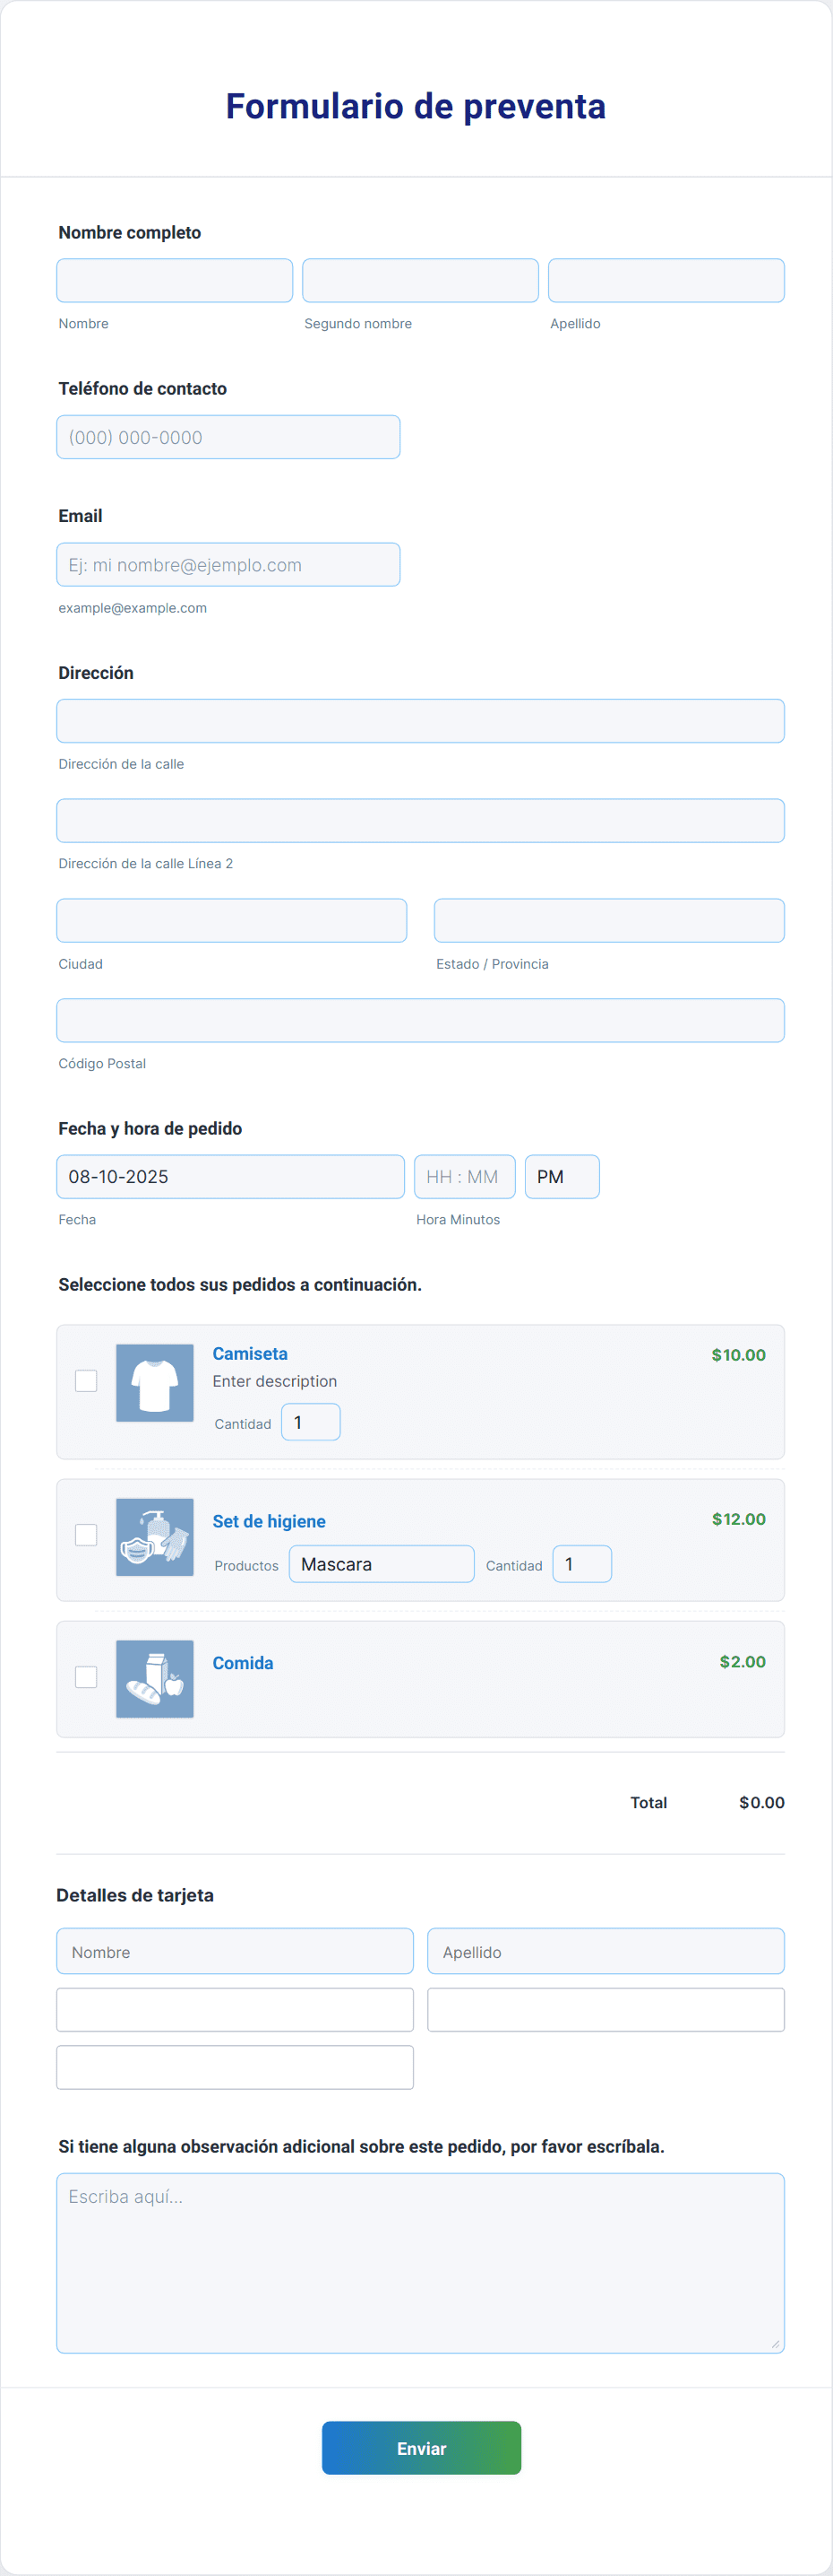833x2576 pixels.
Task: Open the Camiseta Cantidad dropdown
Action: pyautogui.click(x=311, y=1422)
